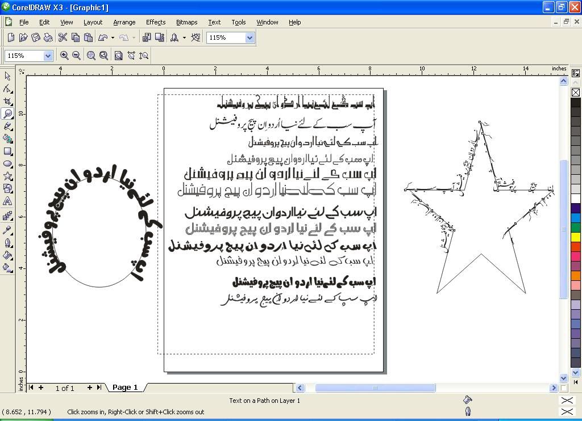Open the Bitmaps menu
The height and width of the screenshot is (421, 582).
pos(186,22)
